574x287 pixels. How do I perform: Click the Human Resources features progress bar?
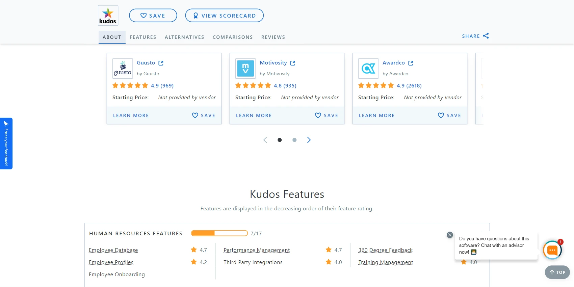[219, 233]
